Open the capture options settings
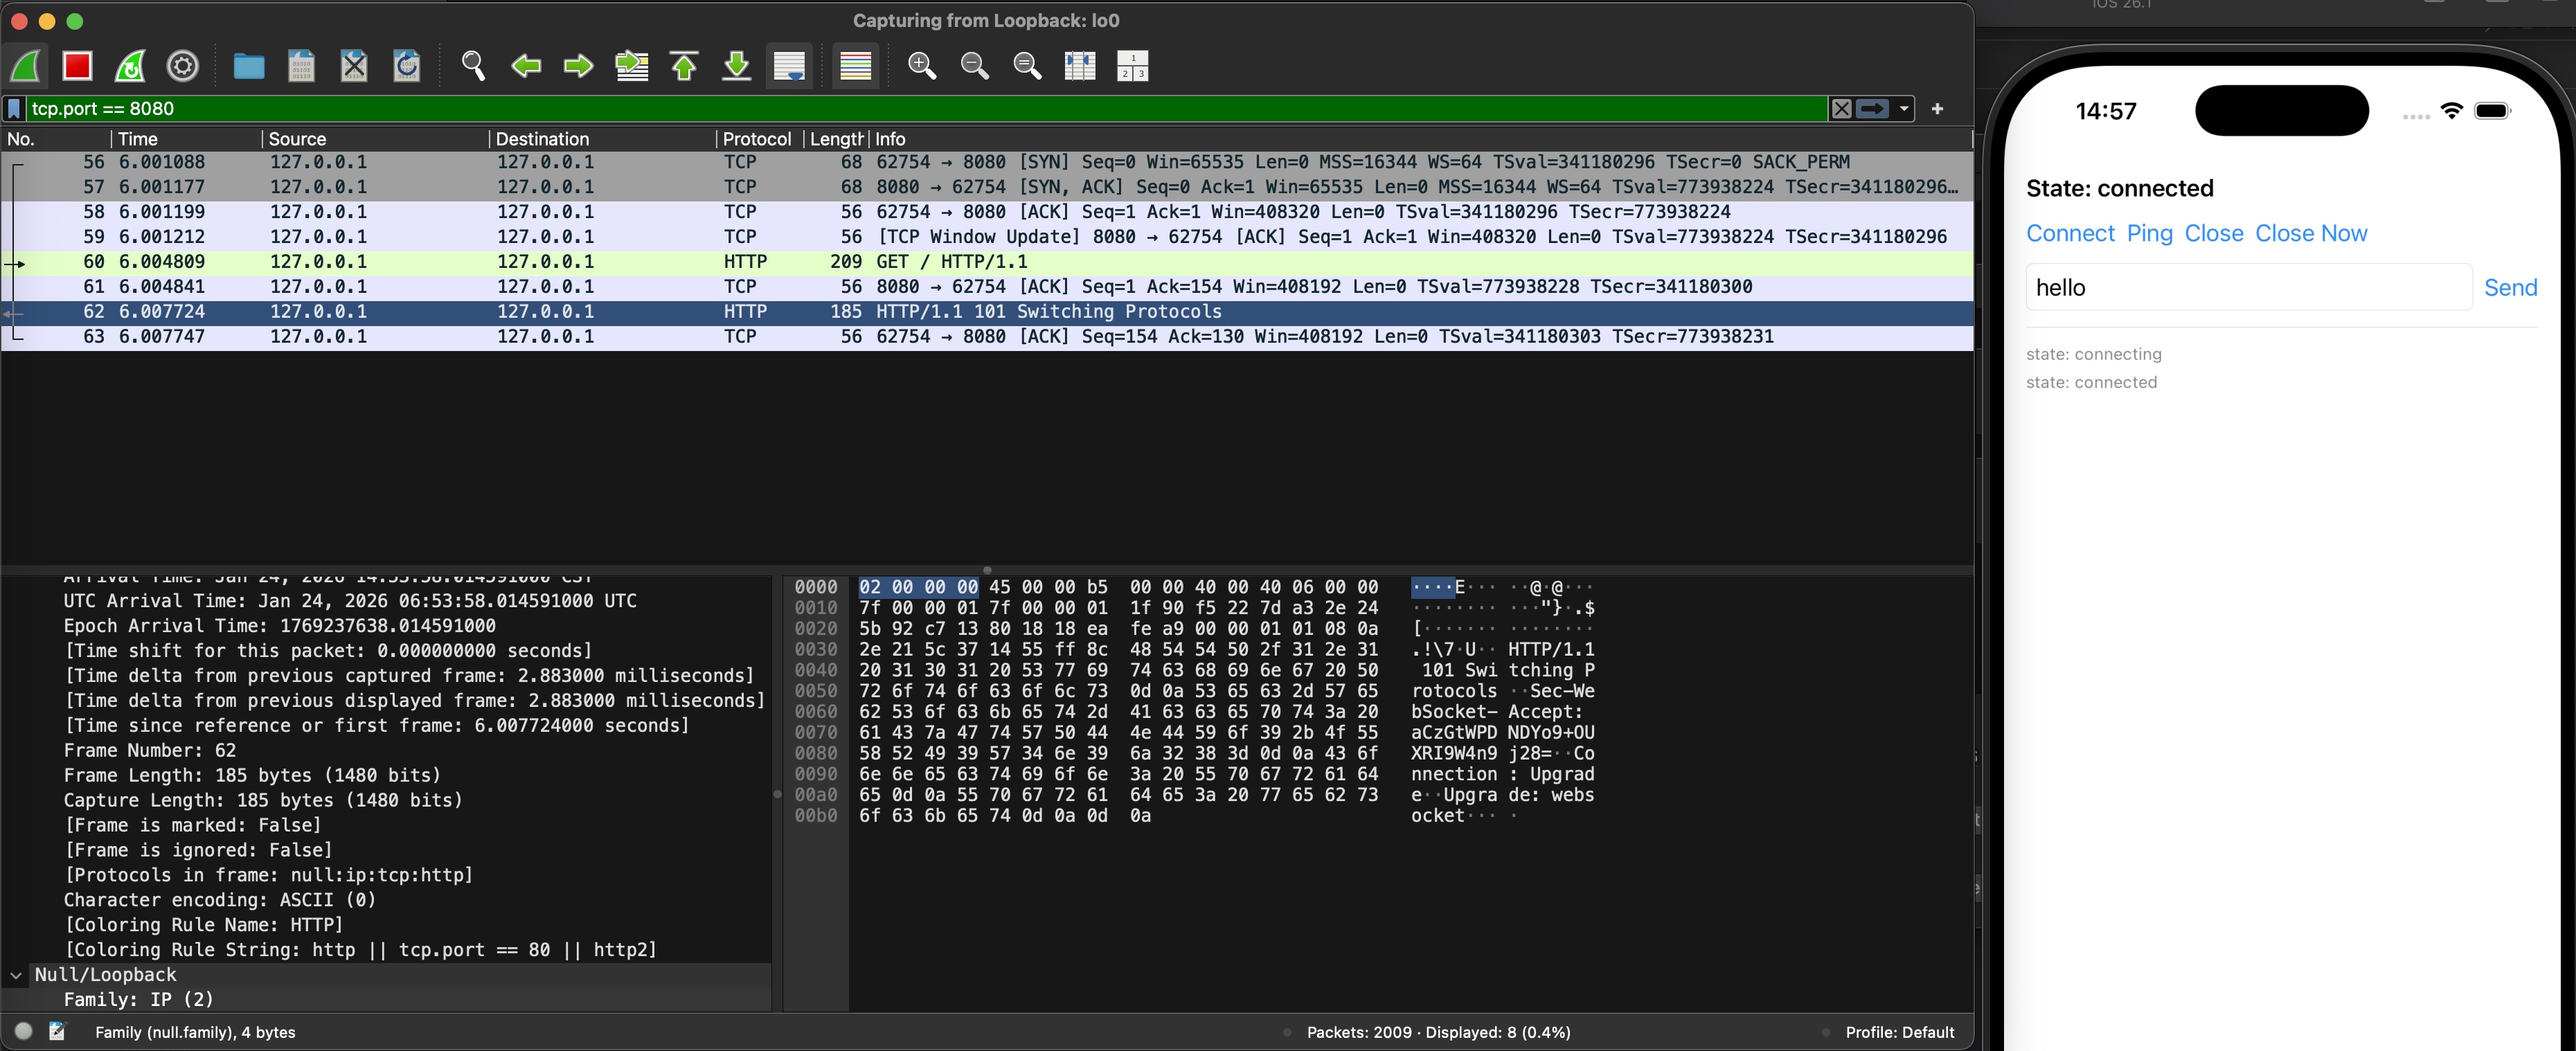This screenshot has width=2576, height=1051. click(x=182, y=66)
